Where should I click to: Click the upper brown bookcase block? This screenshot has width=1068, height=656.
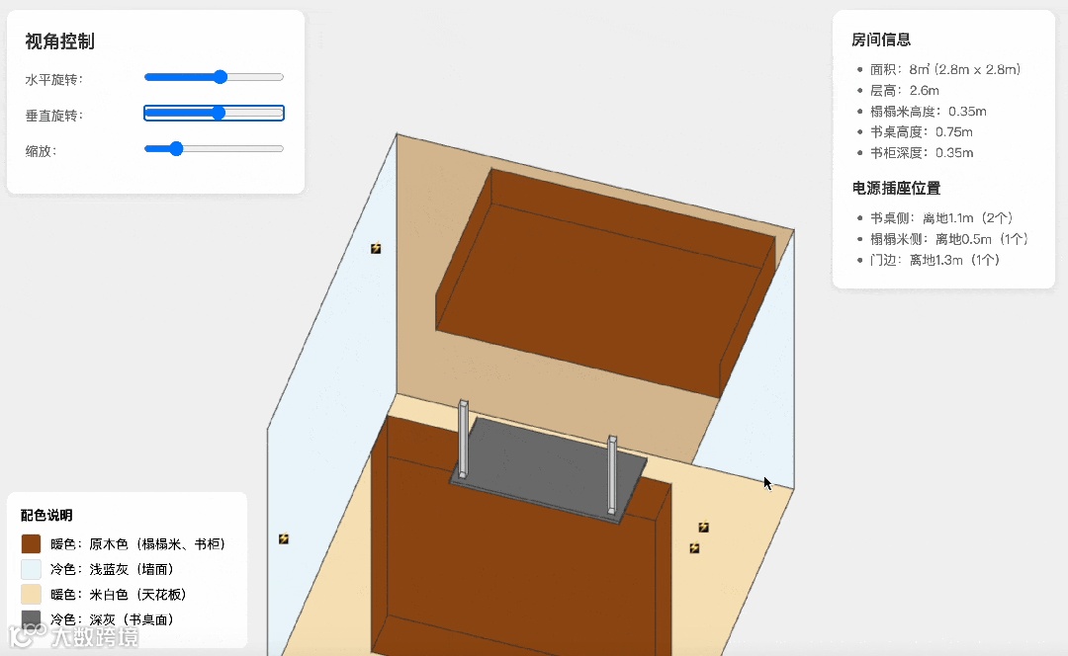(605, 283)
